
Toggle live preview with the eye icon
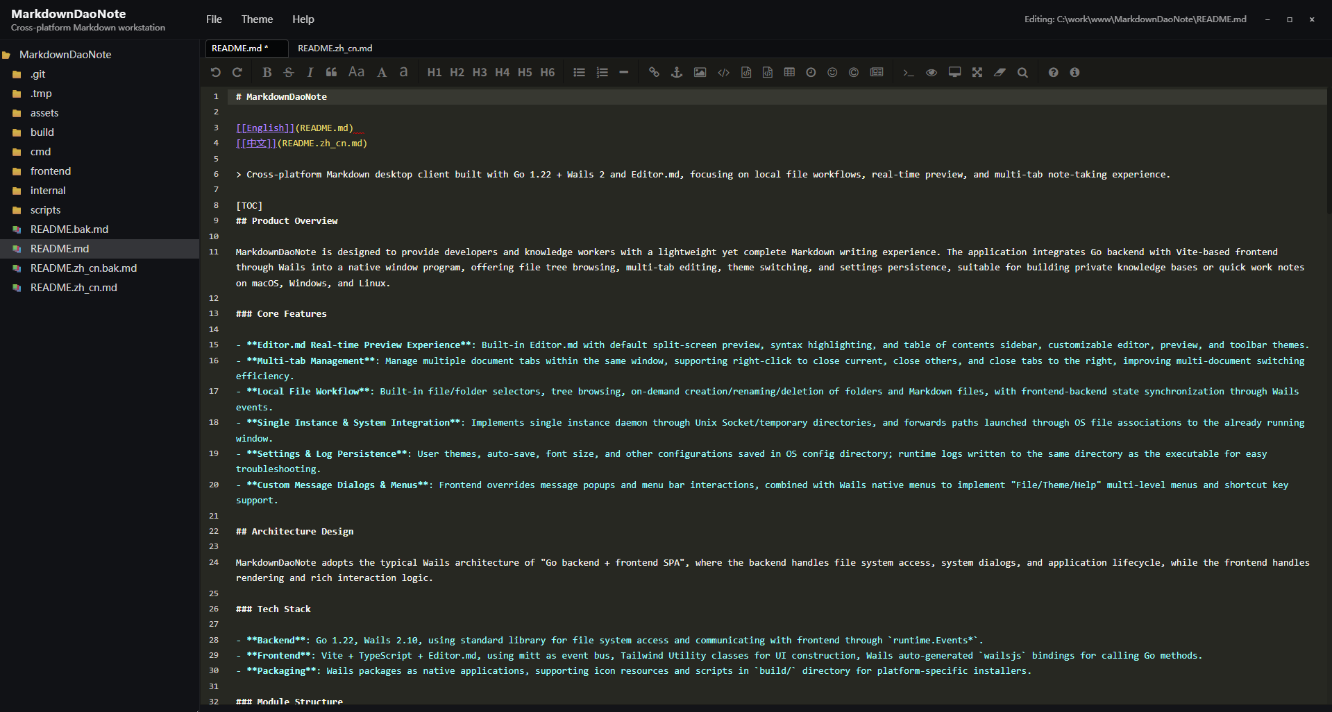click(931, 72)
